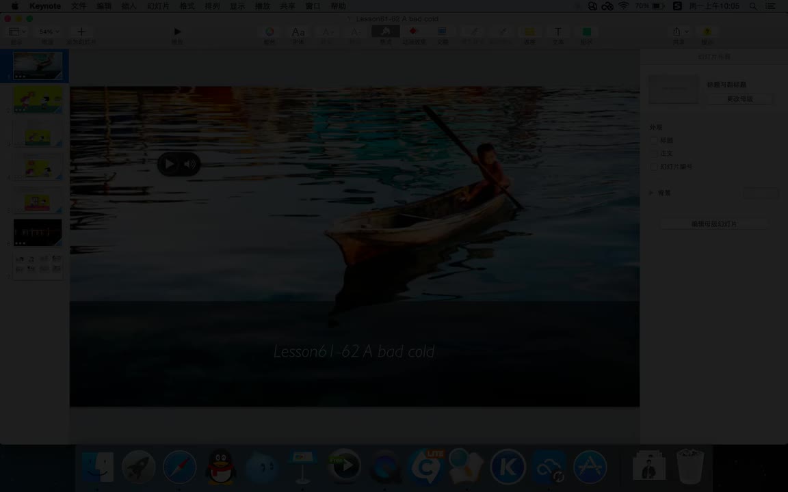Select slide 2 thumbnail in navigator
Image resolution: width=788 pixels, height=492 pixels.
[x=37, y=99]
